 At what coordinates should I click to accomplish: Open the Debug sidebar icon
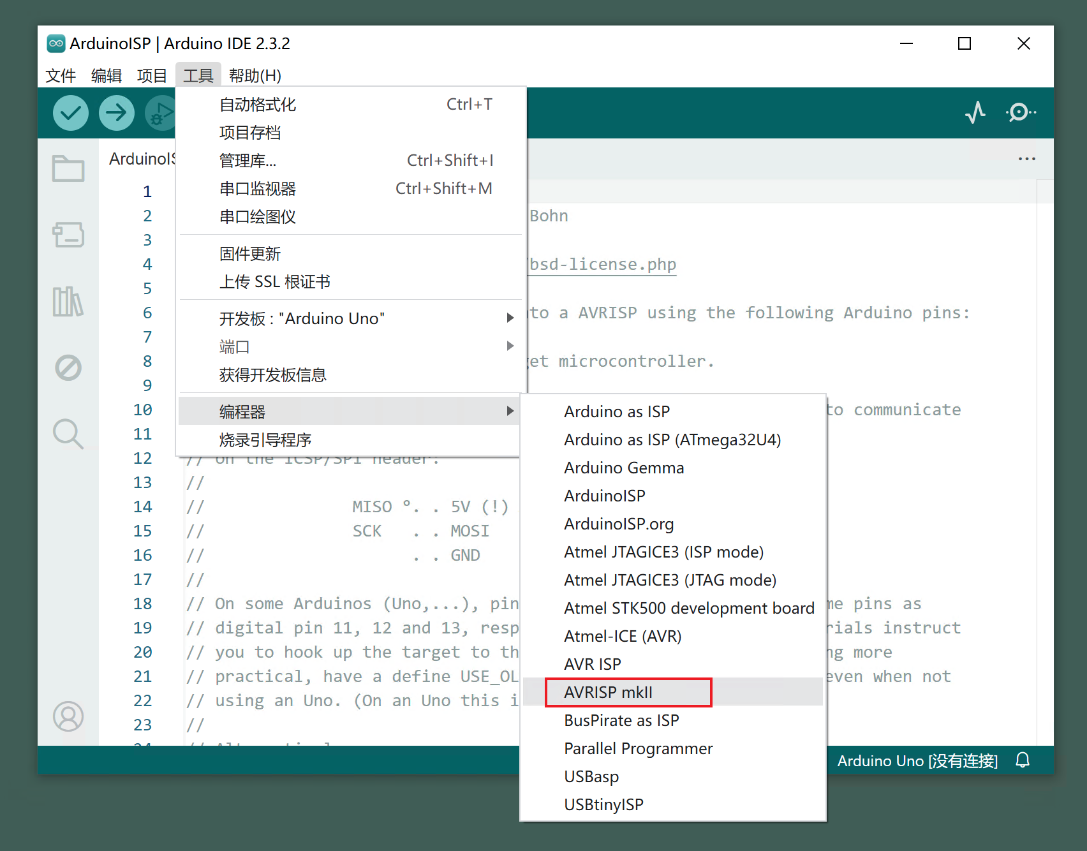68,367
